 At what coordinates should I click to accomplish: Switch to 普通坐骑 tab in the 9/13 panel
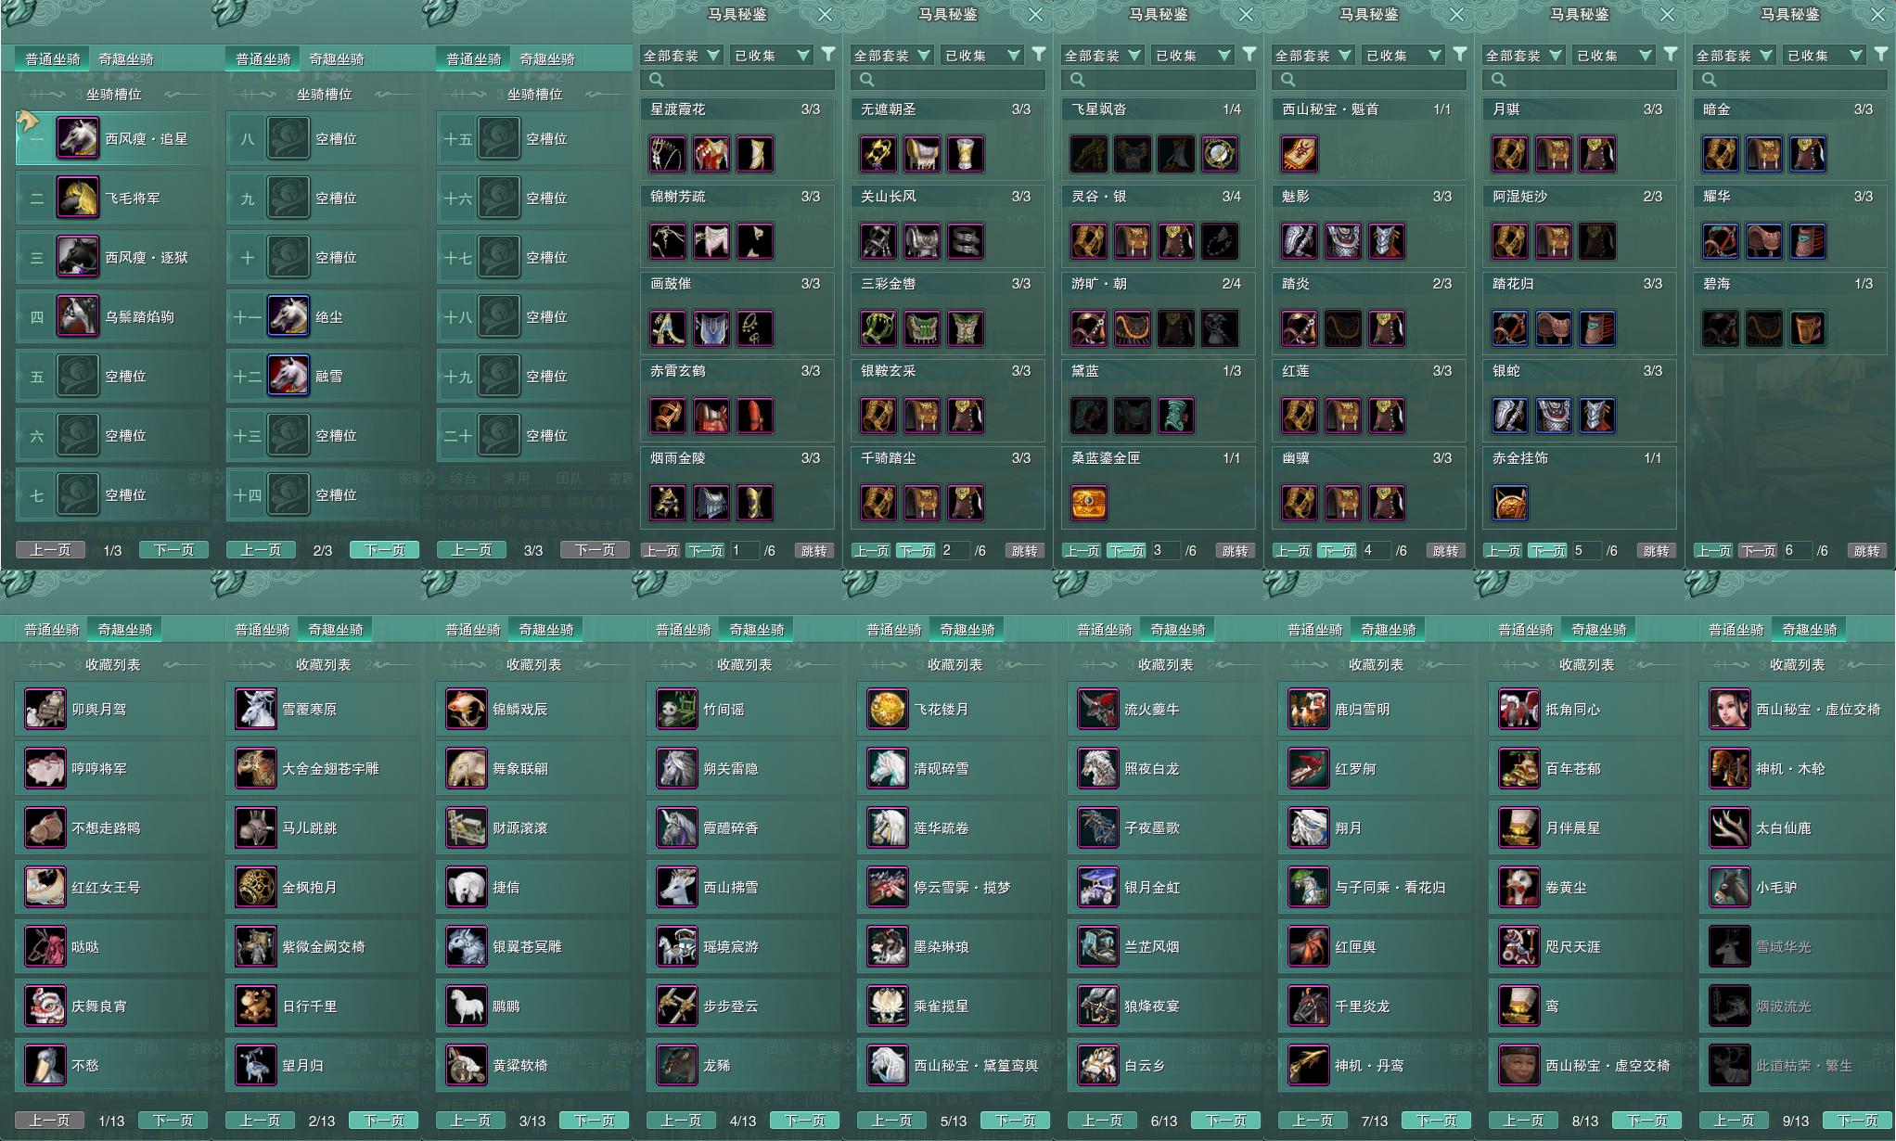point(1736,629)
